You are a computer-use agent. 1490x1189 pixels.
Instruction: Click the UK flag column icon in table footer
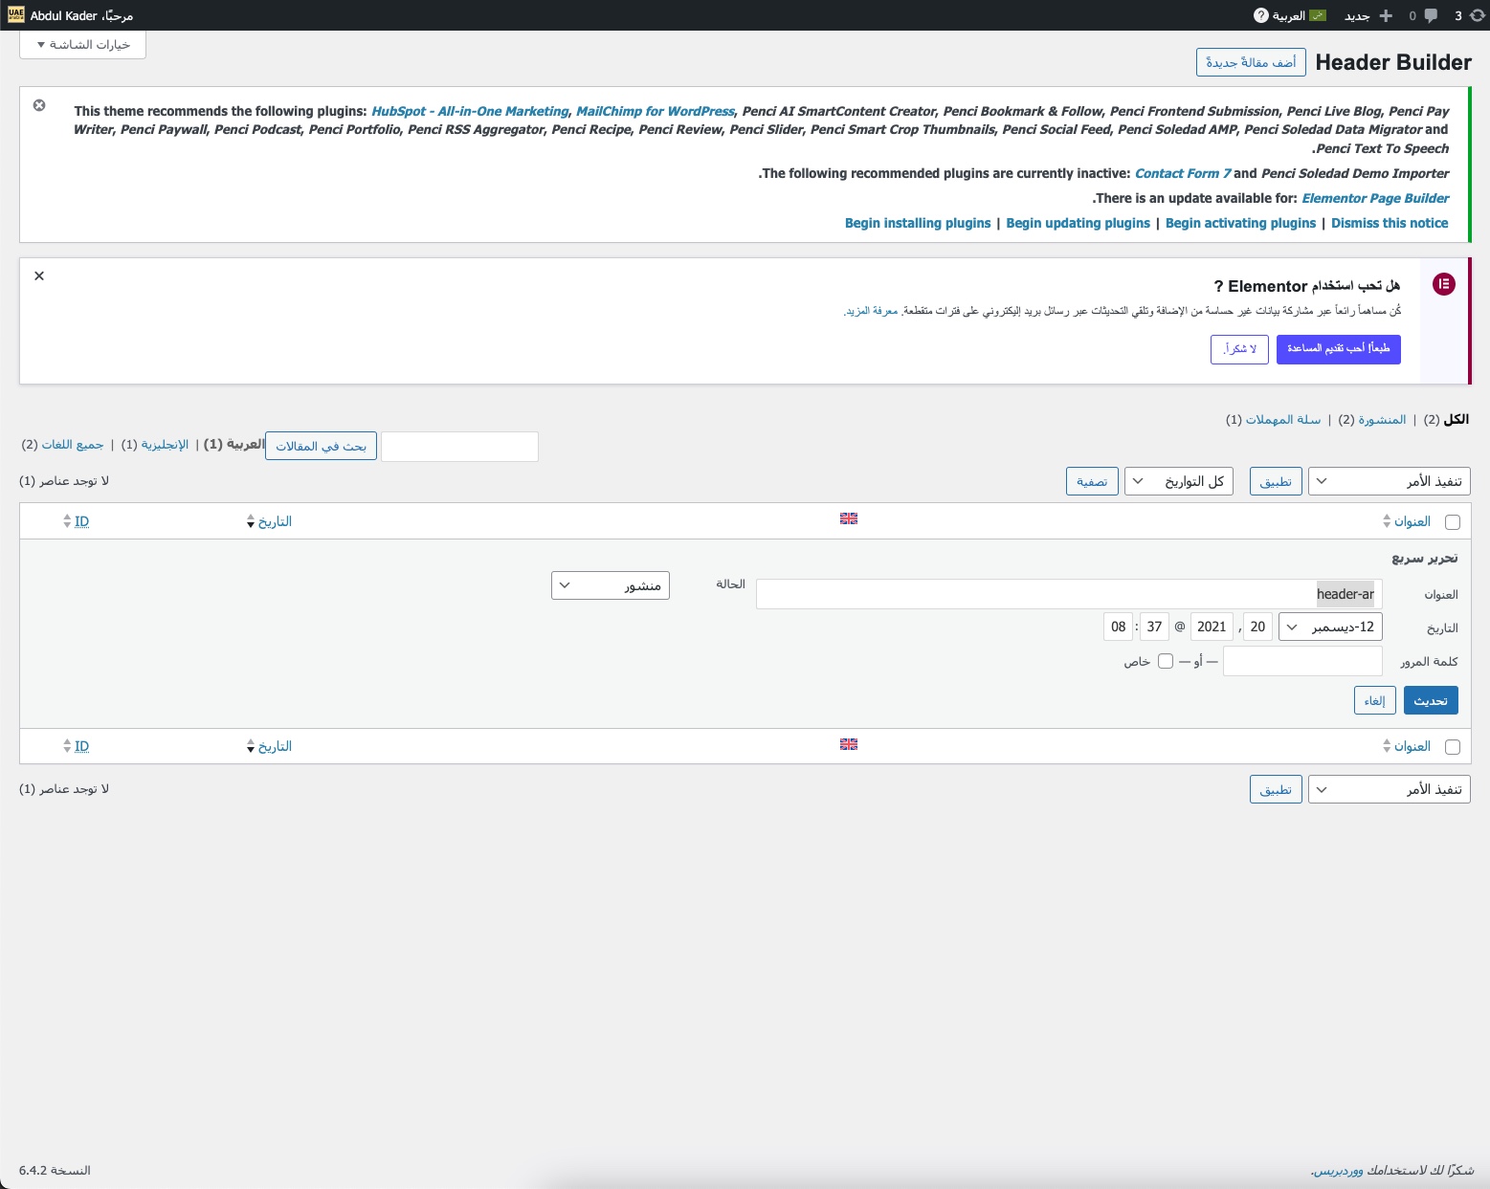click(x=849, y=744)
